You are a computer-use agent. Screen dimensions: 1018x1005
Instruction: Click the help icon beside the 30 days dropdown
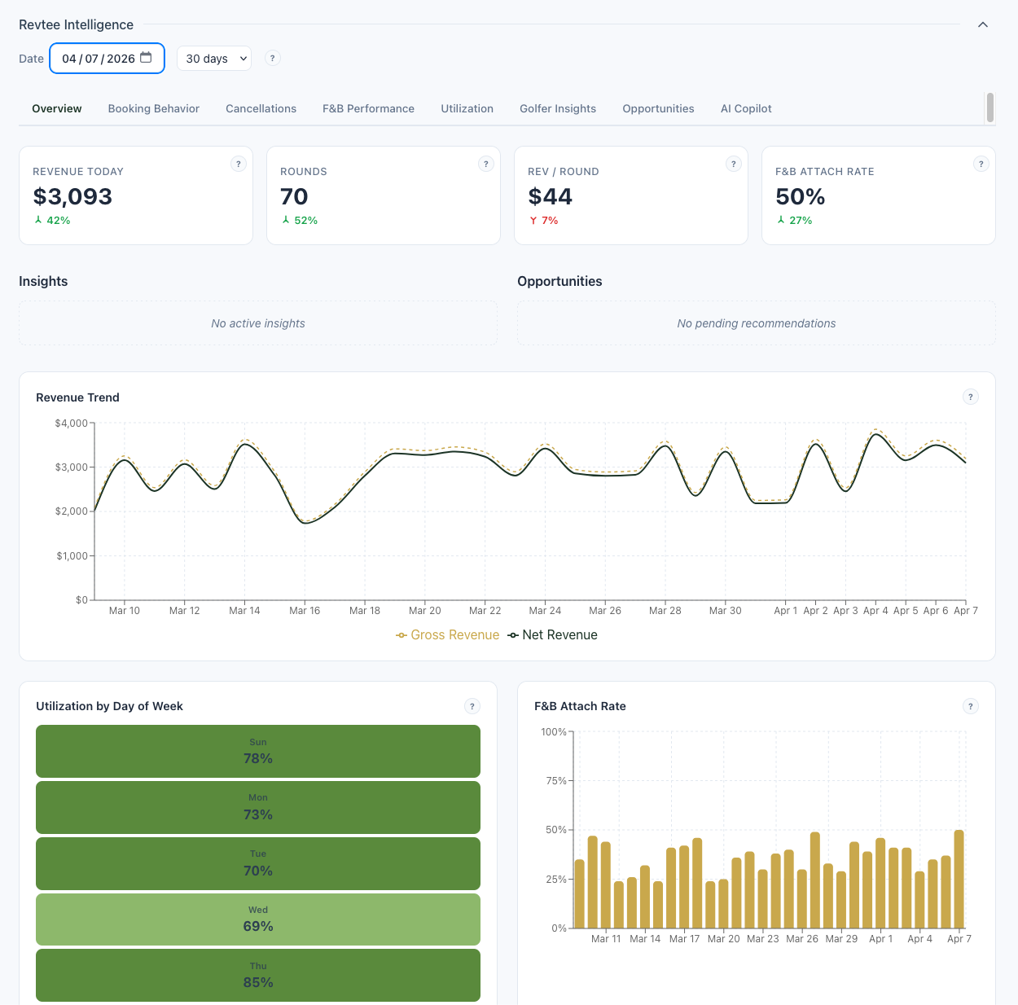(x=272, y=58)
